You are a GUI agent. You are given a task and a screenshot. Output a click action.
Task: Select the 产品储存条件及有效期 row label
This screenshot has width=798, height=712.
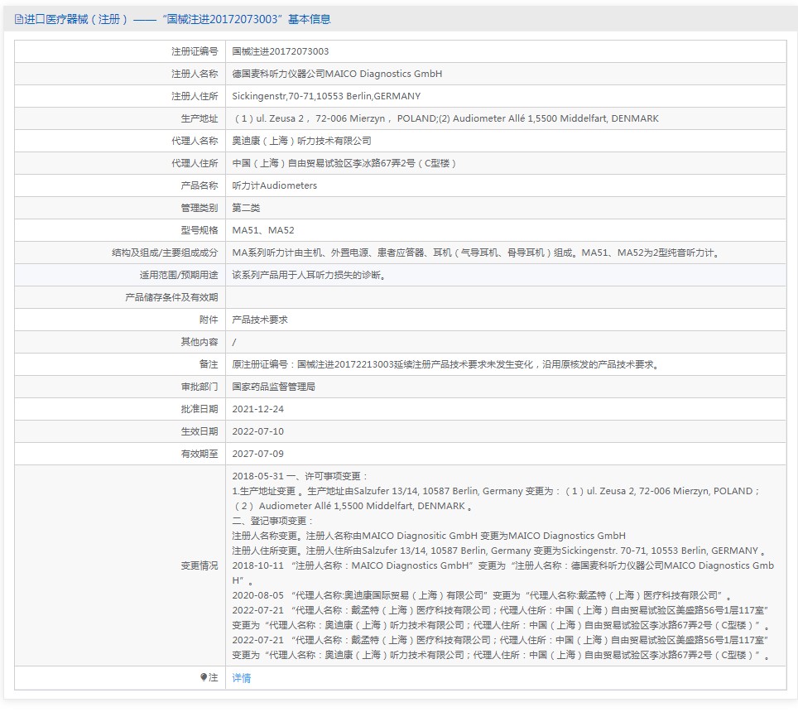[171, 298]
